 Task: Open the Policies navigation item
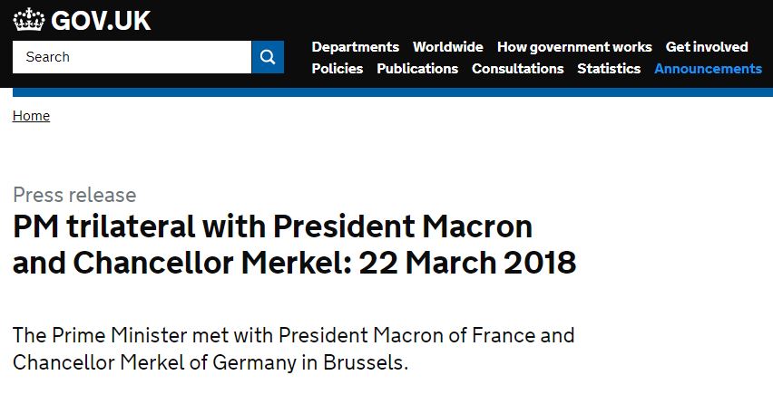click(x=338, y=69)
